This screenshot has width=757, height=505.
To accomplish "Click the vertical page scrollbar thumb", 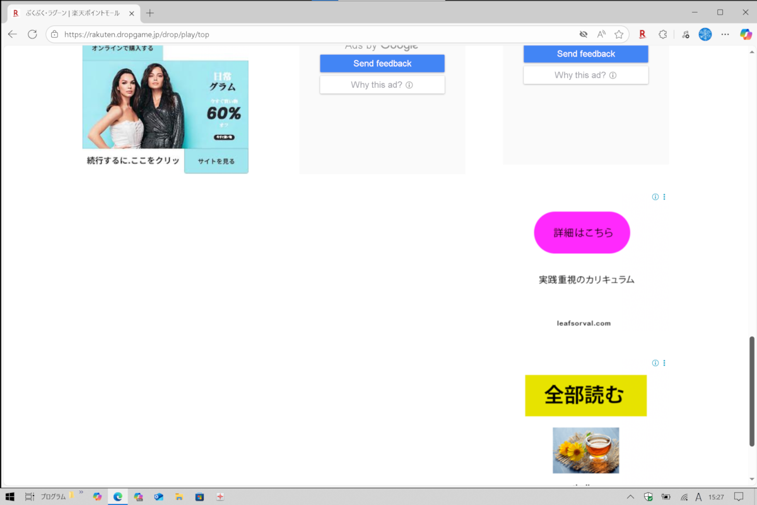I will tap(751, 391).
